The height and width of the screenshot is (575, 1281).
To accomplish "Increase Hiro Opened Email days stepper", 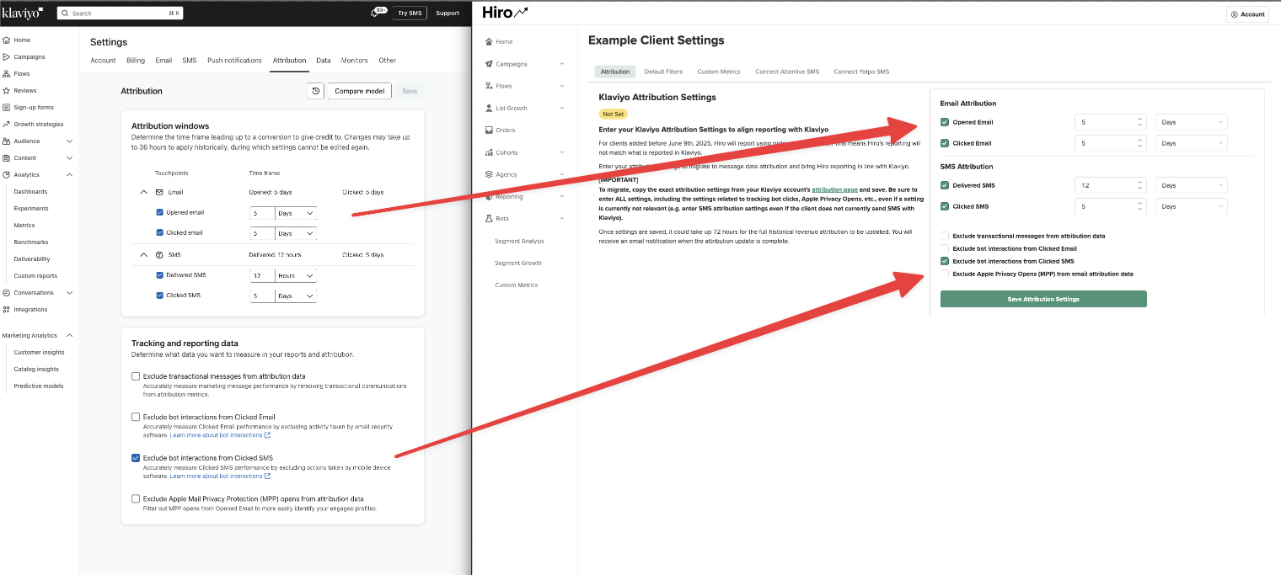I will [x=1139, y=119].
